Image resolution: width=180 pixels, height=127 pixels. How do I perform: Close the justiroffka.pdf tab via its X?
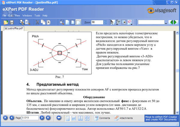tap(6, 28)
